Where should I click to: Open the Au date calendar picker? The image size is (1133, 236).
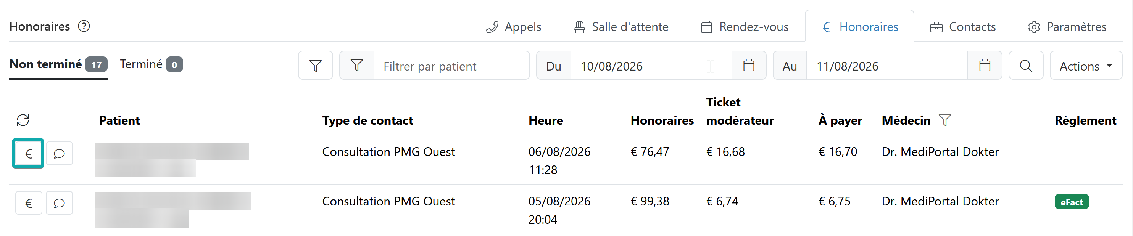coord(984,66)
